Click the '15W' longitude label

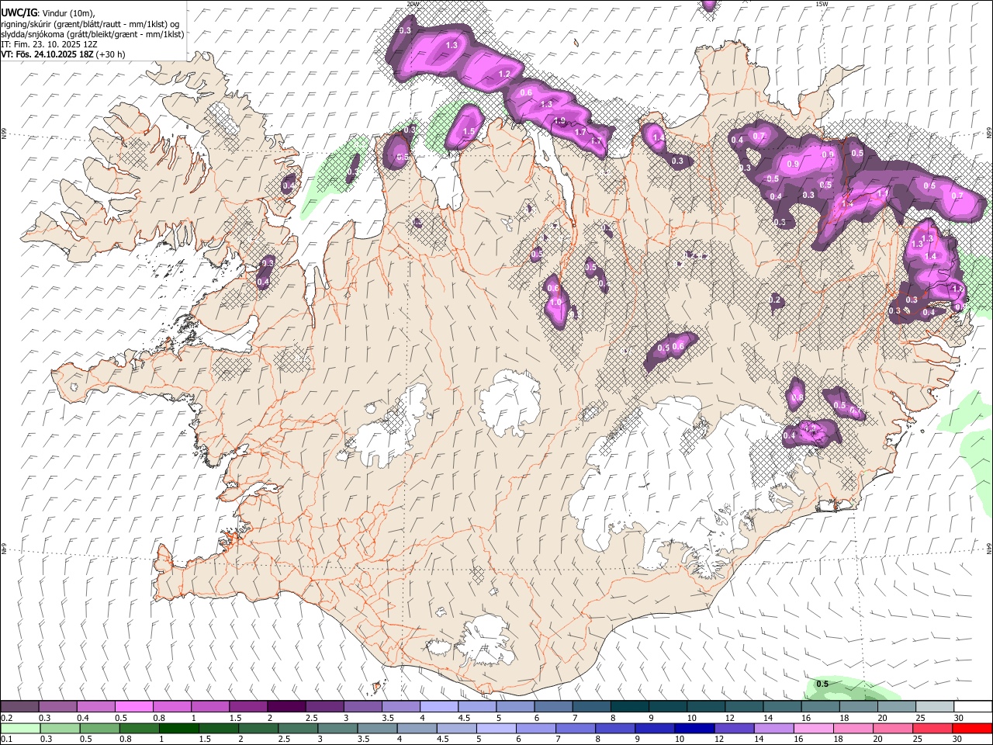click(822, 4)
